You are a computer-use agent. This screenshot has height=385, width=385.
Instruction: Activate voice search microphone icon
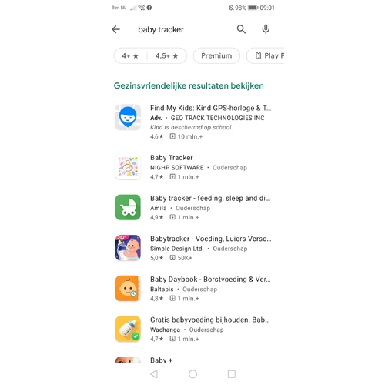point(266,29)
